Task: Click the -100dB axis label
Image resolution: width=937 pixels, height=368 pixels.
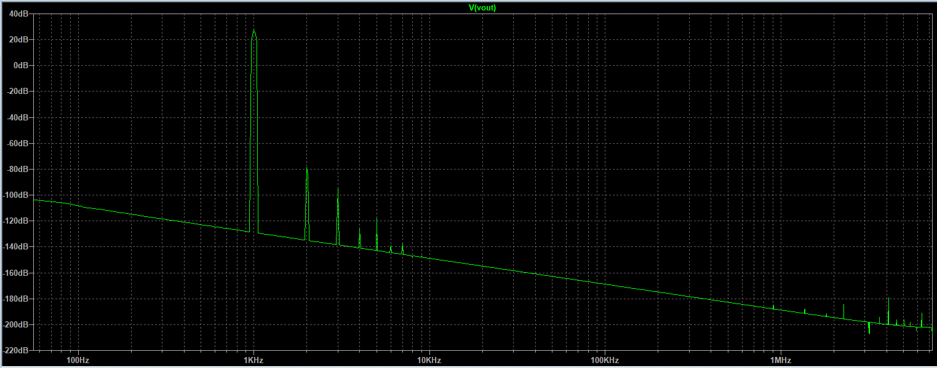Action: pos(16,195)
